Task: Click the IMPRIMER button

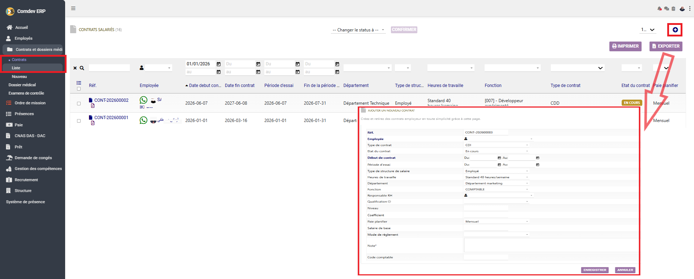Action: [625, 46]
